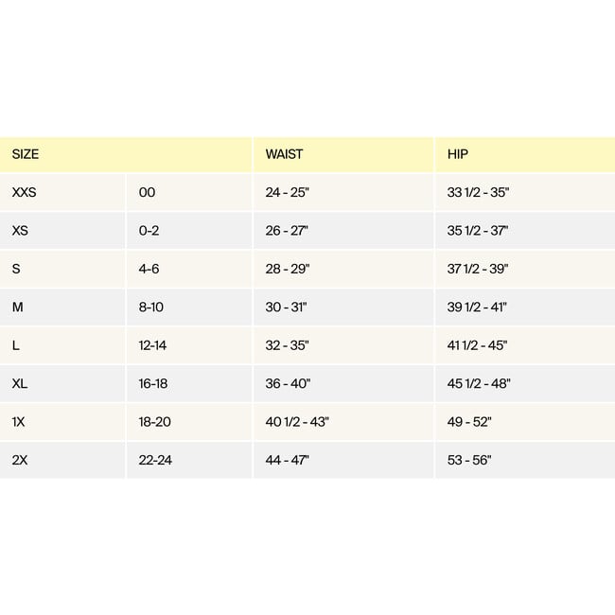Viewport: 615px width, 615px height.
Task: Select the 2X size label
Action: click(x=20, y=461)
